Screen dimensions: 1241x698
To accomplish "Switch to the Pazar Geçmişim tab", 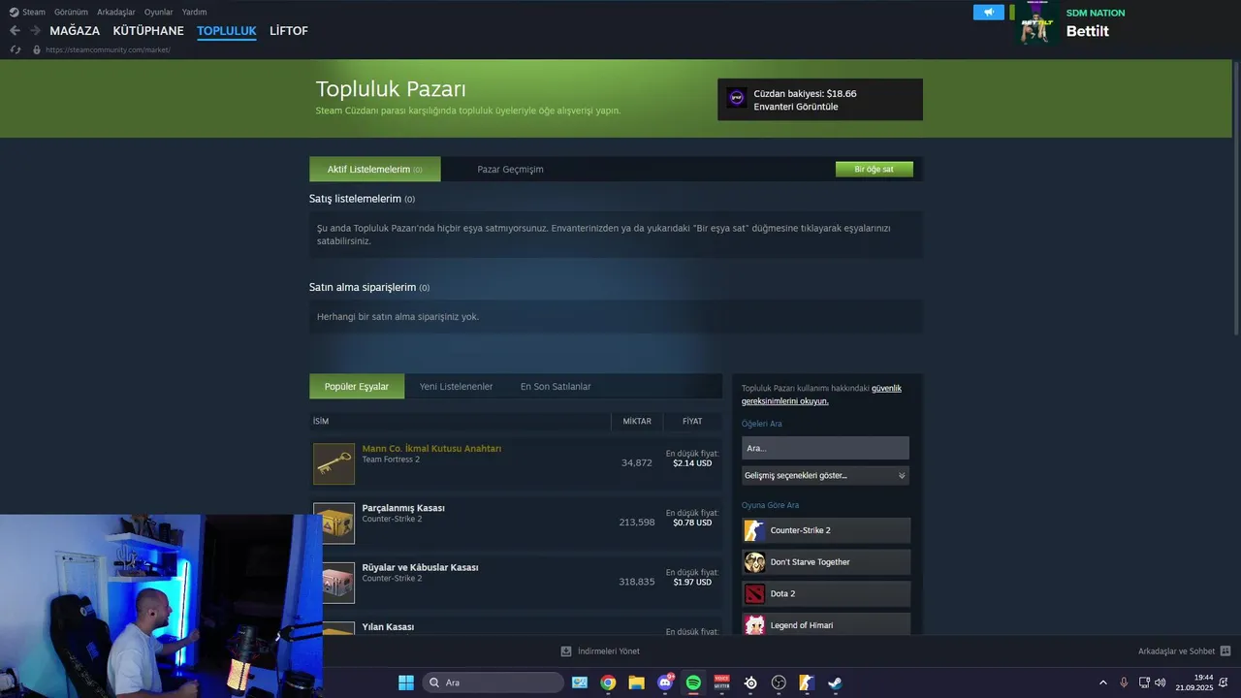I will point(510,169).
